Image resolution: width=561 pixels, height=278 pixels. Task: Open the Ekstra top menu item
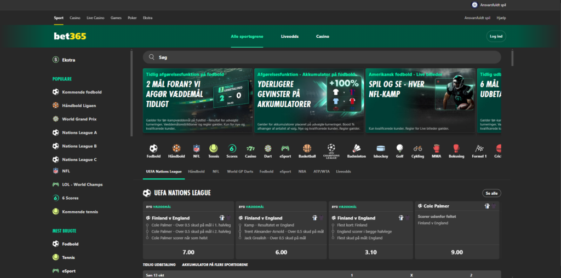click(x=147, y=18)
